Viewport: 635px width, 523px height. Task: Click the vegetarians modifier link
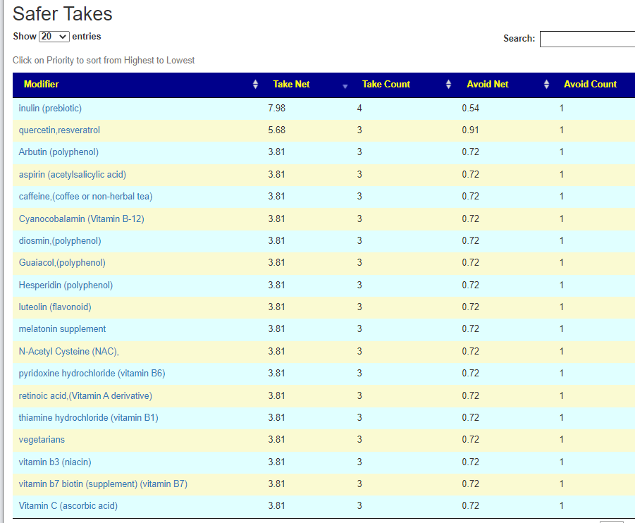point(42,440)
